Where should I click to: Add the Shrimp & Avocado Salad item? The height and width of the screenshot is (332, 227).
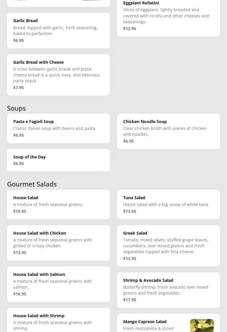168,290
